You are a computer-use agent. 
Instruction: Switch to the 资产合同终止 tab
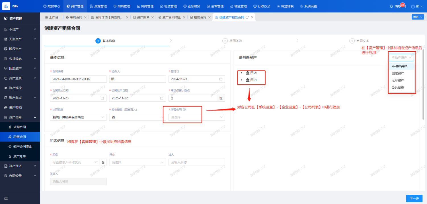170,17
